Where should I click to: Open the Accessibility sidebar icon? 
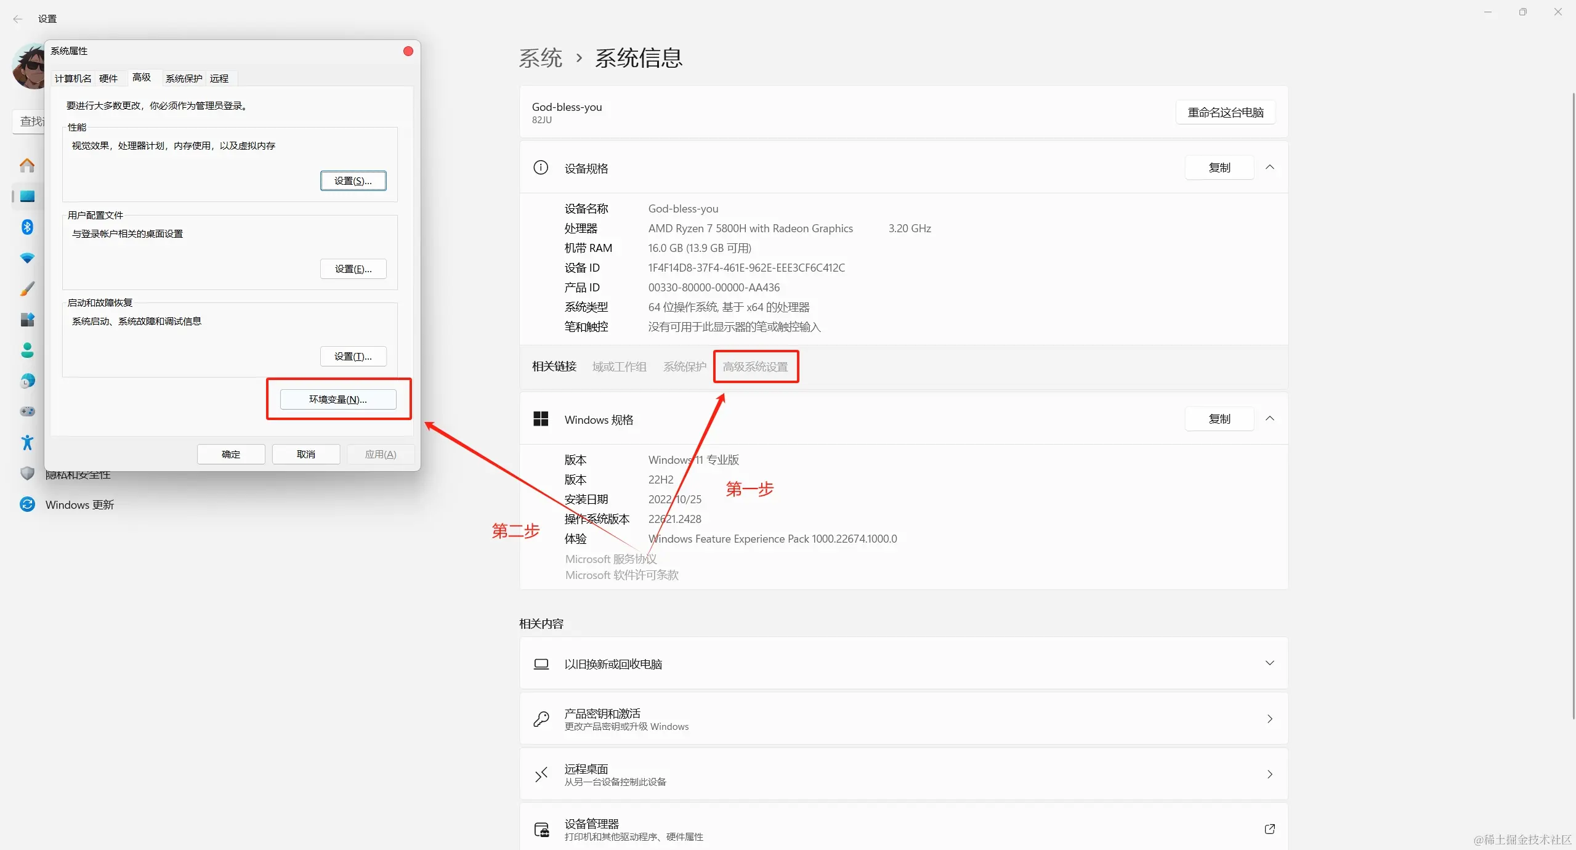(27, 442)
